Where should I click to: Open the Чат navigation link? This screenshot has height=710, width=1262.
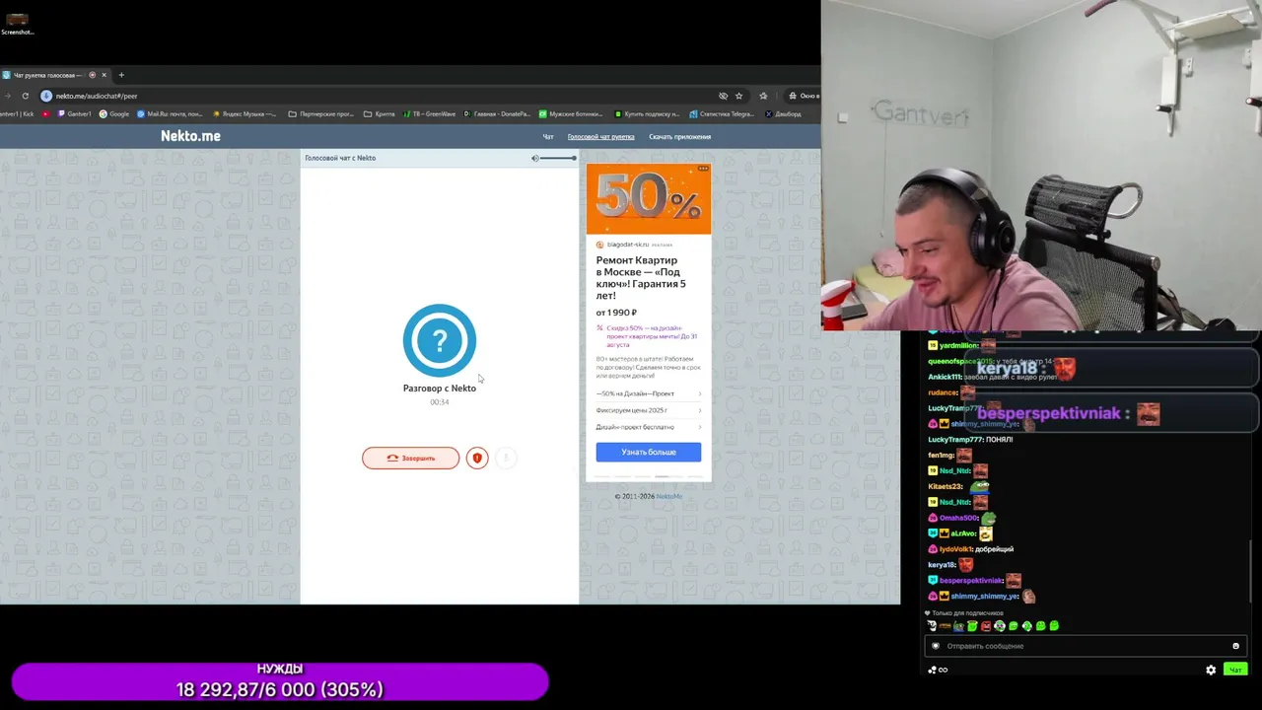tap(548, 137)
